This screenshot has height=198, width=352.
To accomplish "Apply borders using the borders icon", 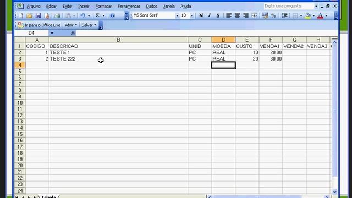I will [x=295, y=15].
